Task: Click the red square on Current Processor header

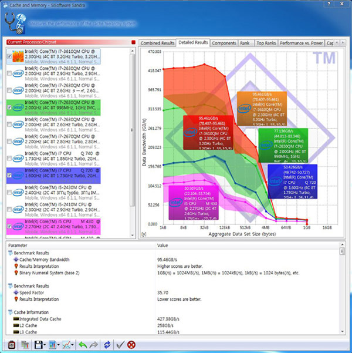Action: [x=133, y=42]
